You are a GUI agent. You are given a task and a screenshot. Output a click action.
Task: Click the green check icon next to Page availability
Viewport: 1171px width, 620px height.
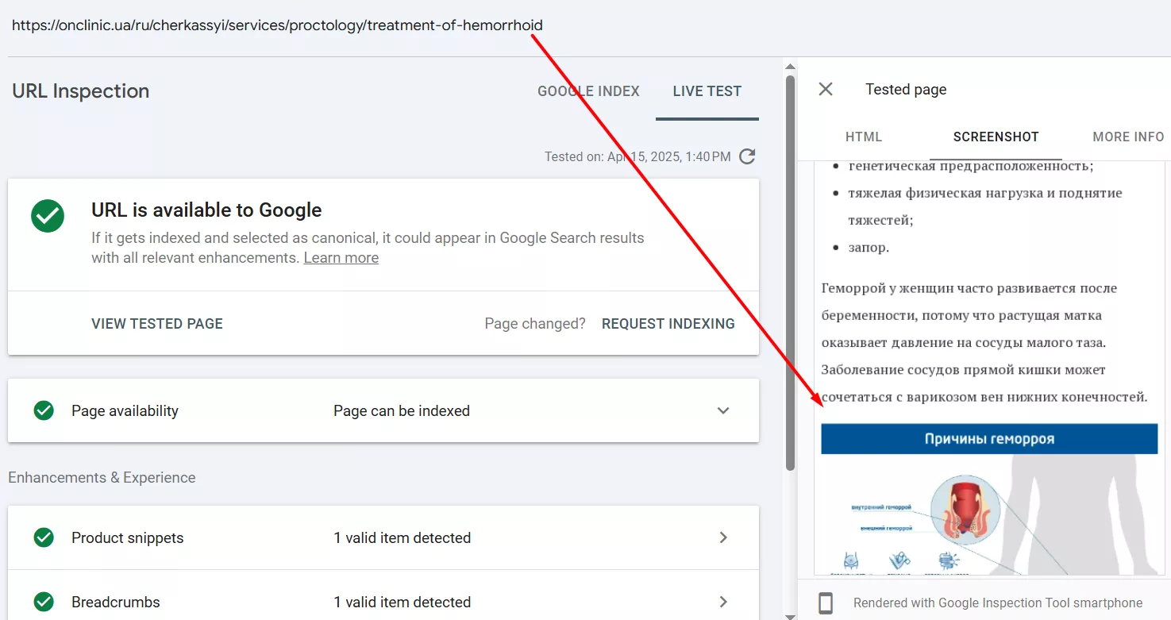click(x=45, y=410)
